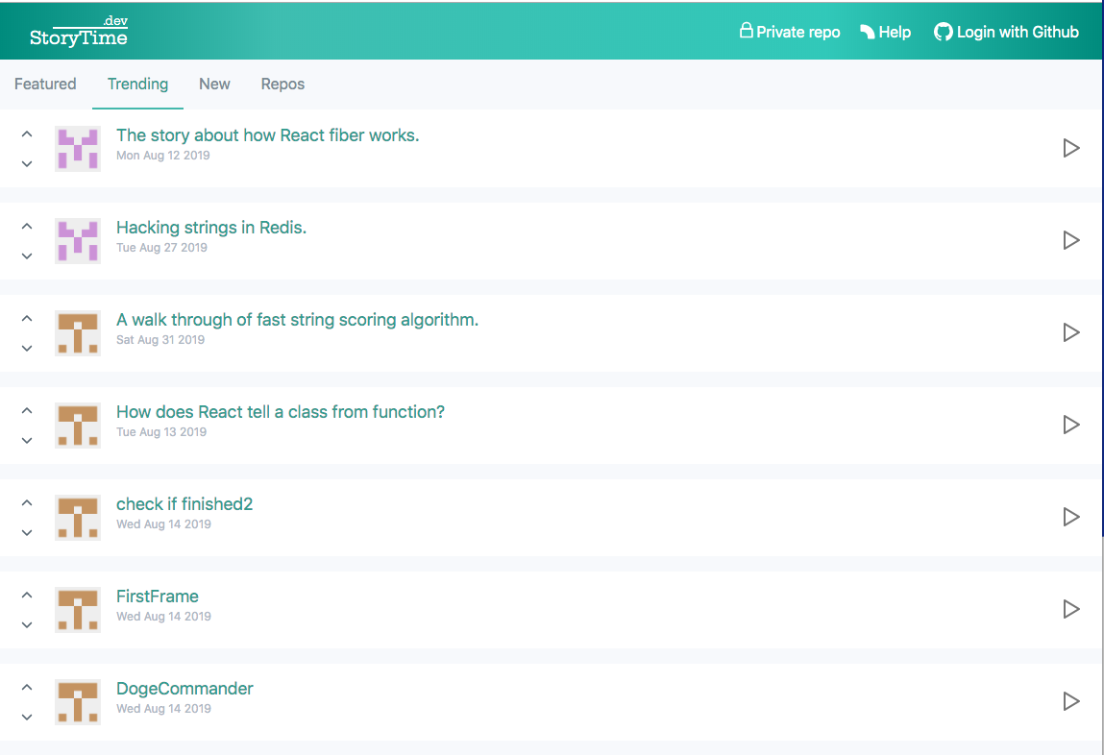Open the Repos tab

point(282,84)
